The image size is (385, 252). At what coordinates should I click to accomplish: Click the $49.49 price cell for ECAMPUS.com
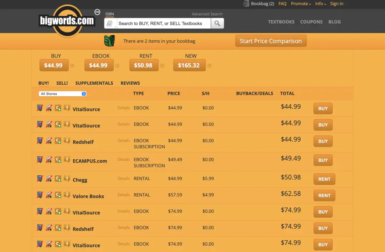(175, 160)
